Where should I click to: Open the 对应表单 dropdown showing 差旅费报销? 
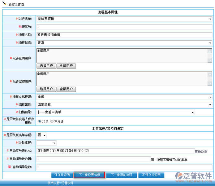coord(124,19)
